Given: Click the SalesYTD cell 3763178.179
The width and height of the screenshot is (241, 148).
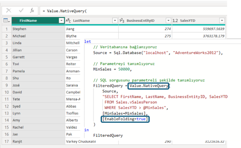Looking at the screenshot, I should click(x=199, y=36).
